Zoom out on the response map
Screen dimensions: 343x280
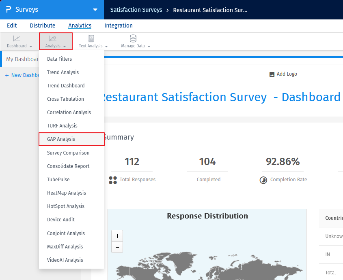tap(117, 247)
